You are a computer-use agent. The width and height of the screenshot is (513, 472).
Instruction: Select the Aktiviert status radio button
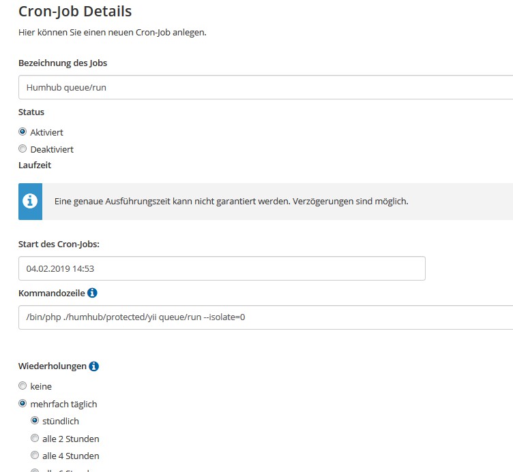23,131
